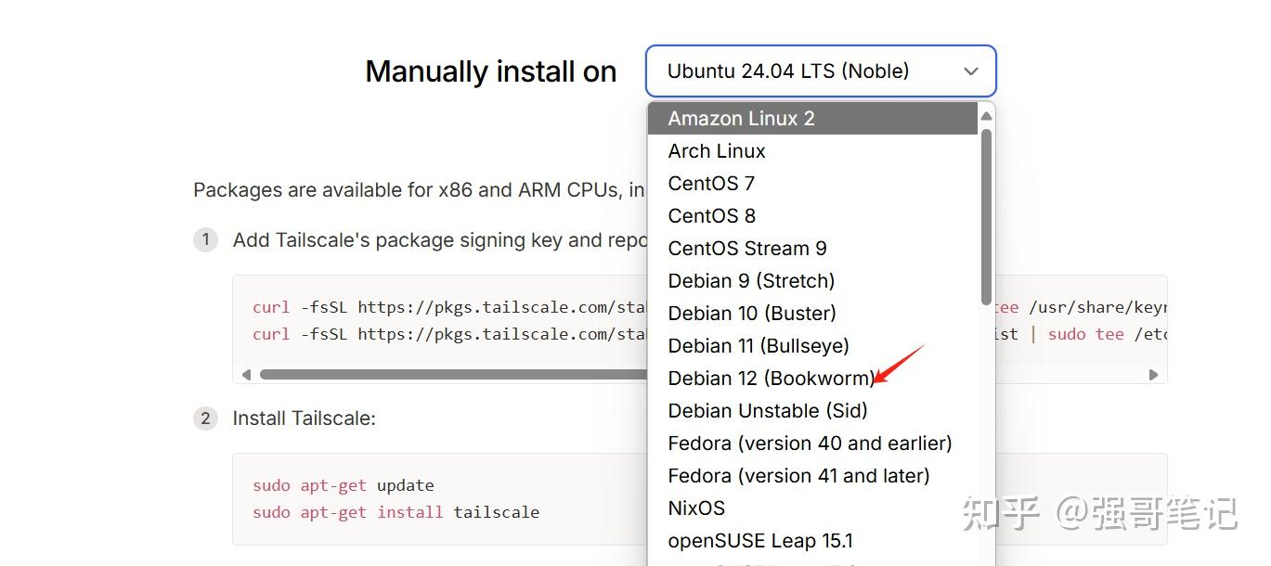This screenshot has width=1271, height=566.
Task: Pick Fedora (version 41 and later)
Action: (x=798, y=476)
